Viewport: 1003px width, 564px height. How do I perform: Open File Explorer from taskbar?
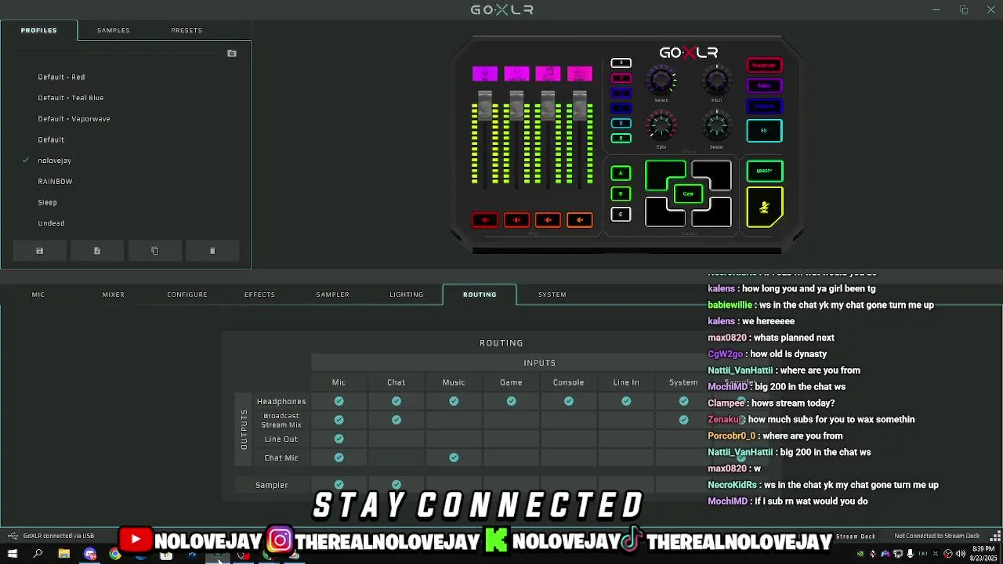(x=64, y=554)
